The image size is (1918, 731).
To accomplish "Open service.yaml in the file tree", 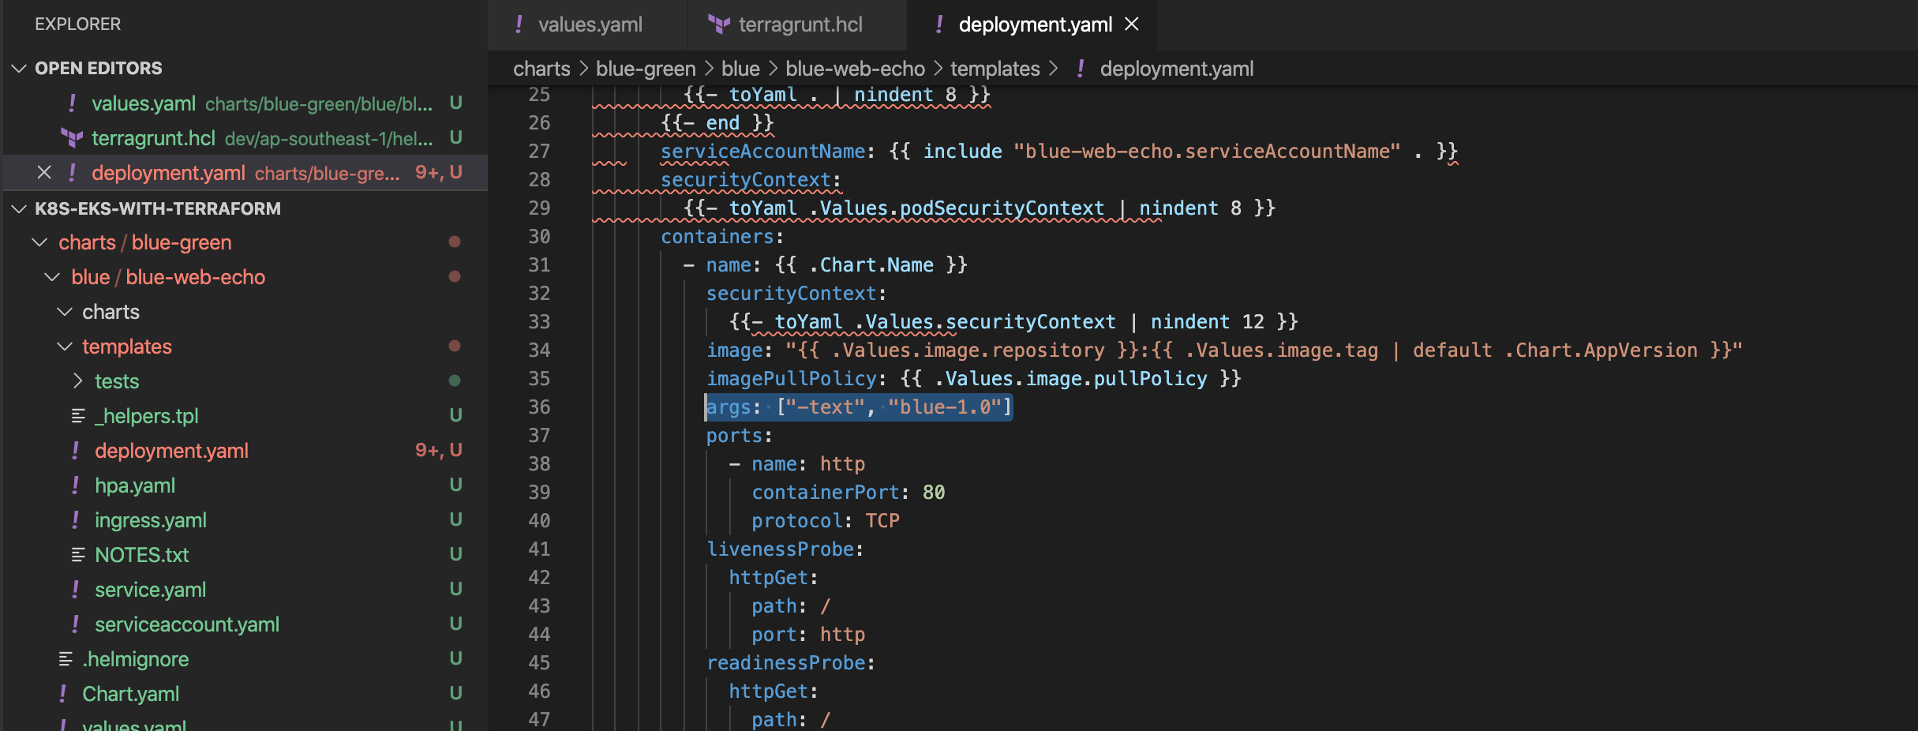I will coord(150,590).
